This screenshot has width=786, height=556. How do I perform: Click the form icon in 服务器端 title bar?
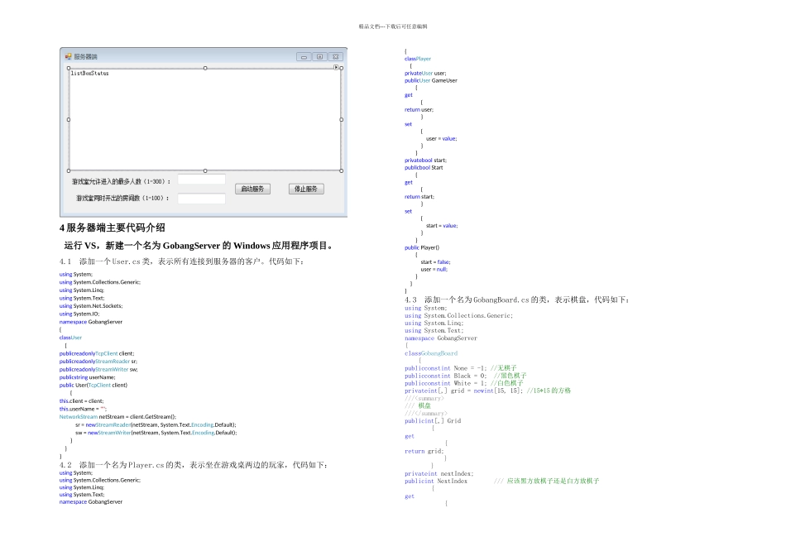[69, 56]
